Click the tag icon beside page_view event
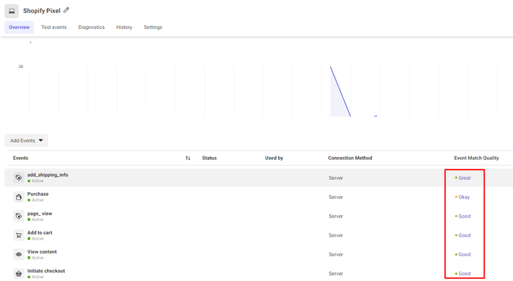Screen dimensions: 513x281 (x=19, y=216)
